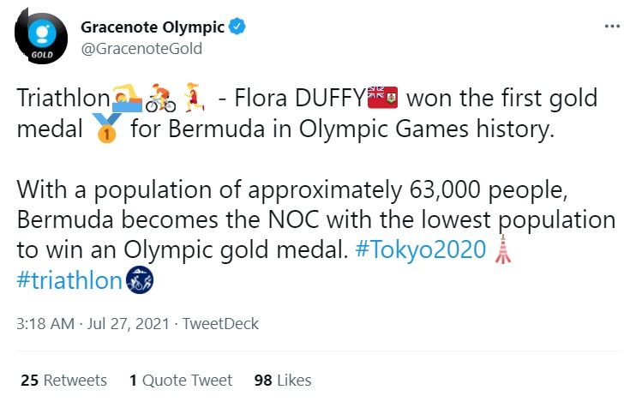
Task: Click the Bermuda flag emoji
Action: [382, 98]
